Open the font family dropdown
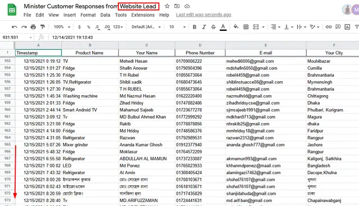This screenshot has width=359, height=206. pos(146,27)
